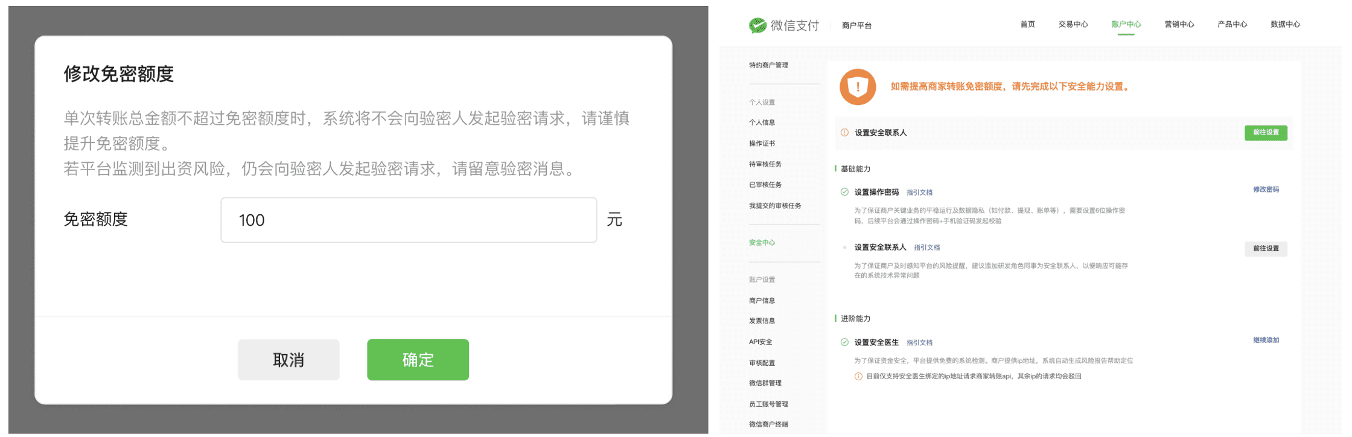Click the gray 前往设置 button under 基础能力
The width and height of the screenshot is (1352, 437).
pyautogui.click(x=1266, y=249)
